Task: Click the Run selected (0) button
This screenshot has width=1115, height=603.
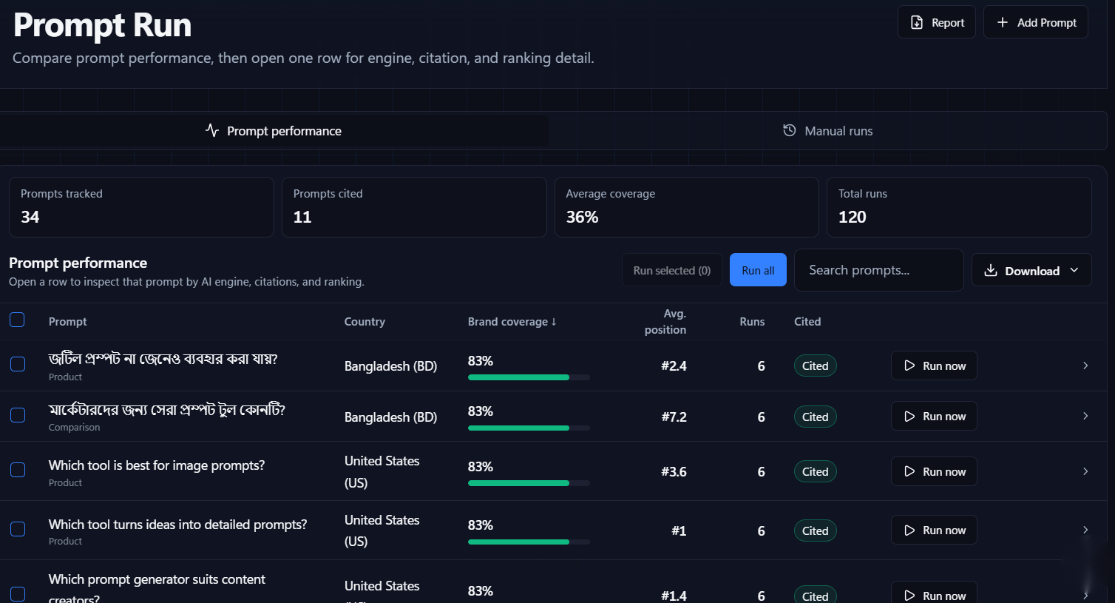Action: click(x=671, y=270)
